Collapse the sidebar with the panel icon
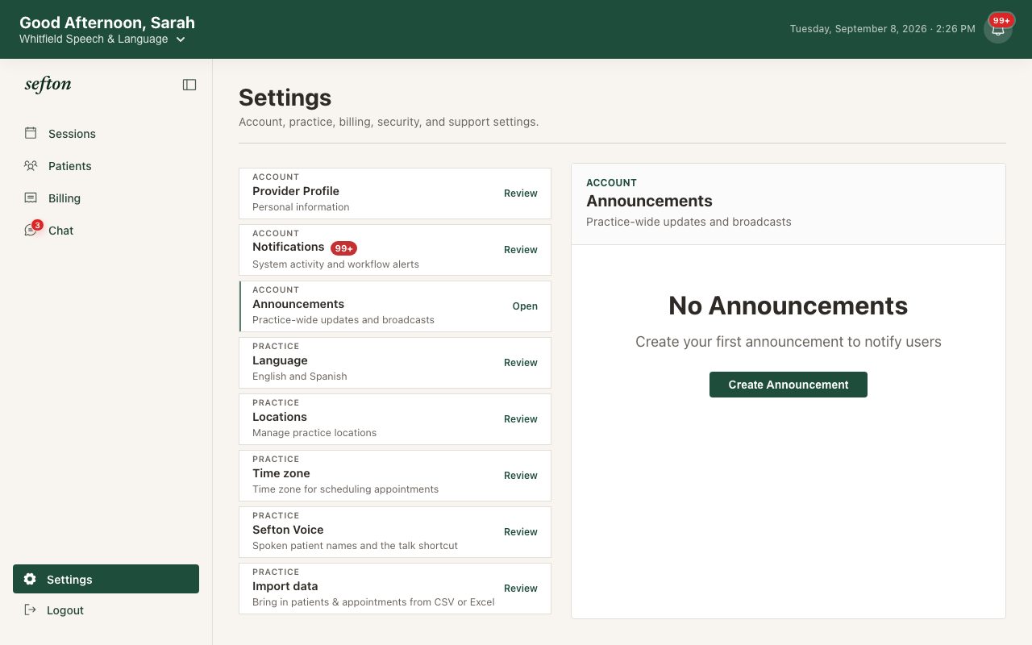The image size is (1032, 645). point(189,85)
